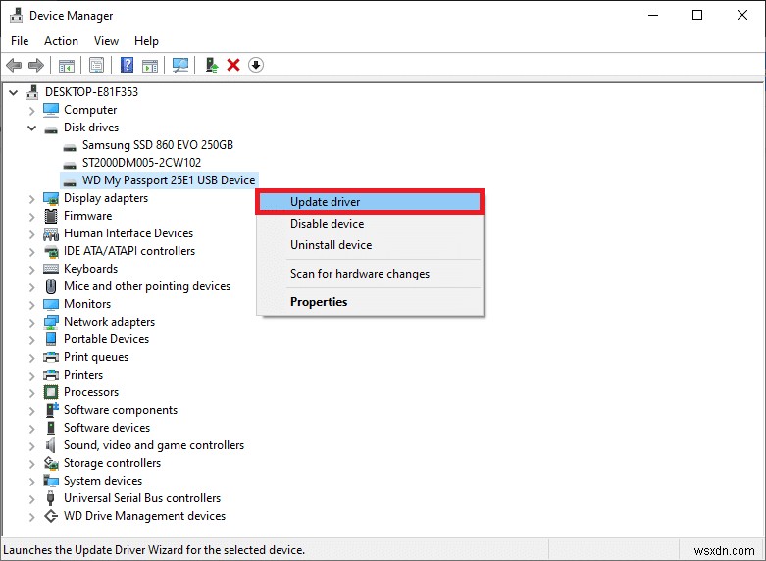Select the Mice and other pointing devices label
Screen dimensions: 766x561
point(147,286)
